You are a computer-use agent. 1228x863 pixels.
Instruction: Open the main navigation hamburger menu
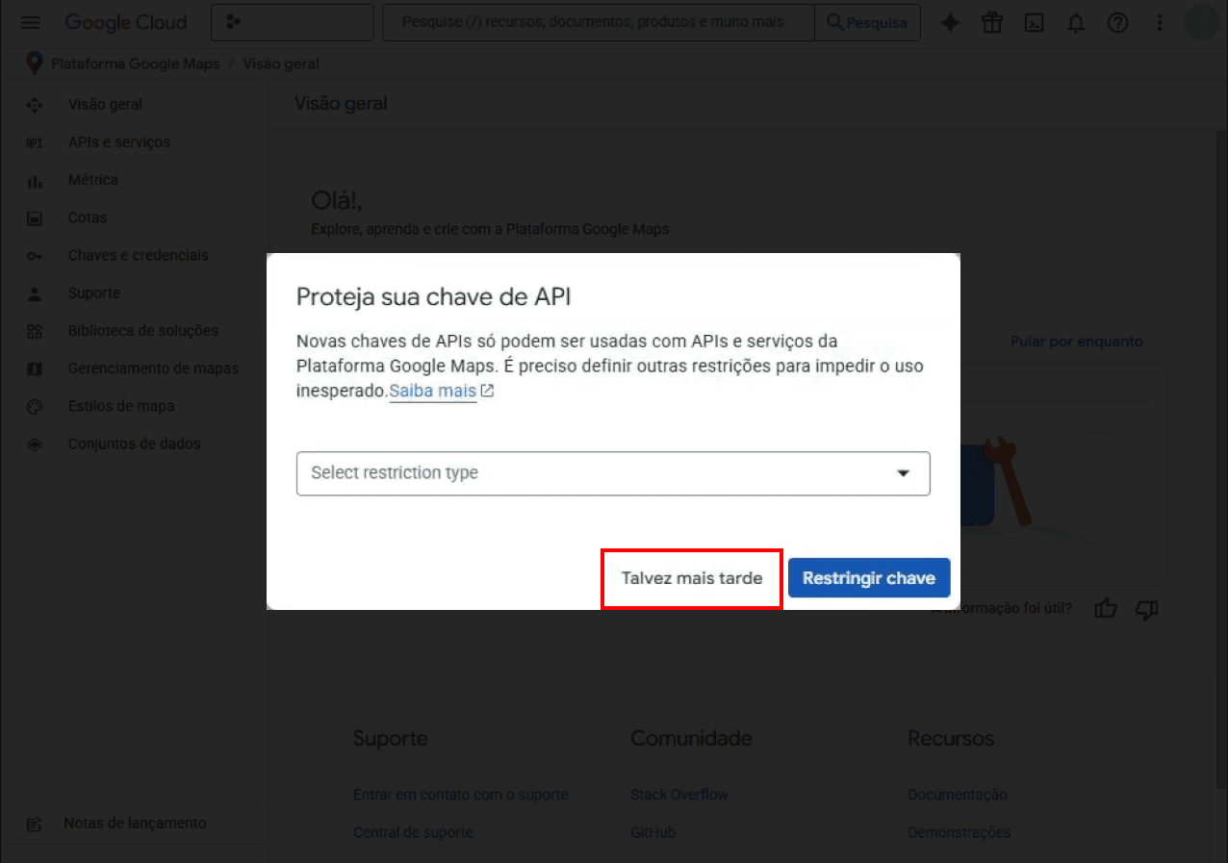pos(31,23)
